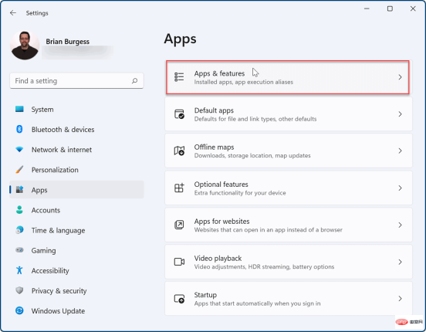Expand Default apps chevron

[x=400, y=114]
